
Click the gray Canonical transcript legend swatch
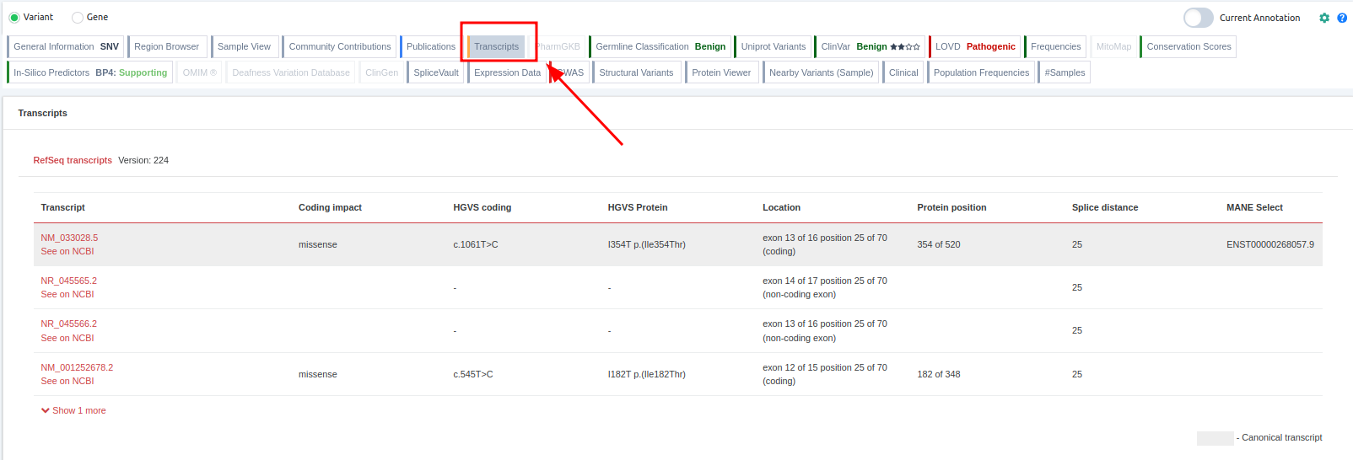tap(1215, 438)
